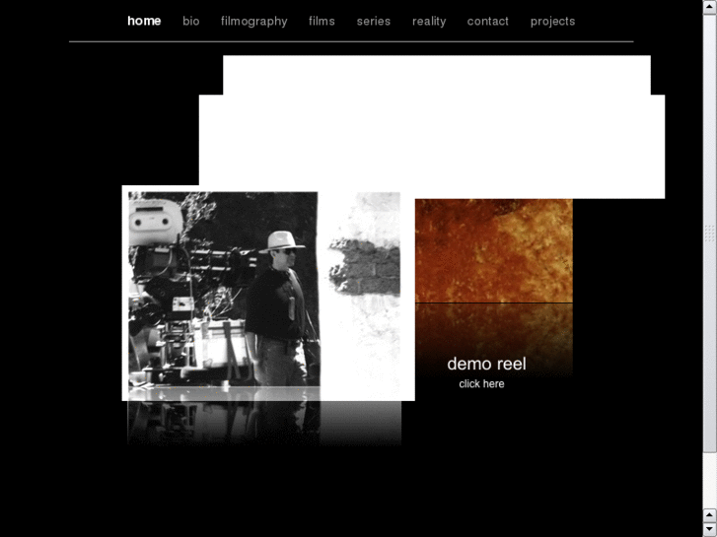
Task: Open the projects page
Action: pos(553,22)
